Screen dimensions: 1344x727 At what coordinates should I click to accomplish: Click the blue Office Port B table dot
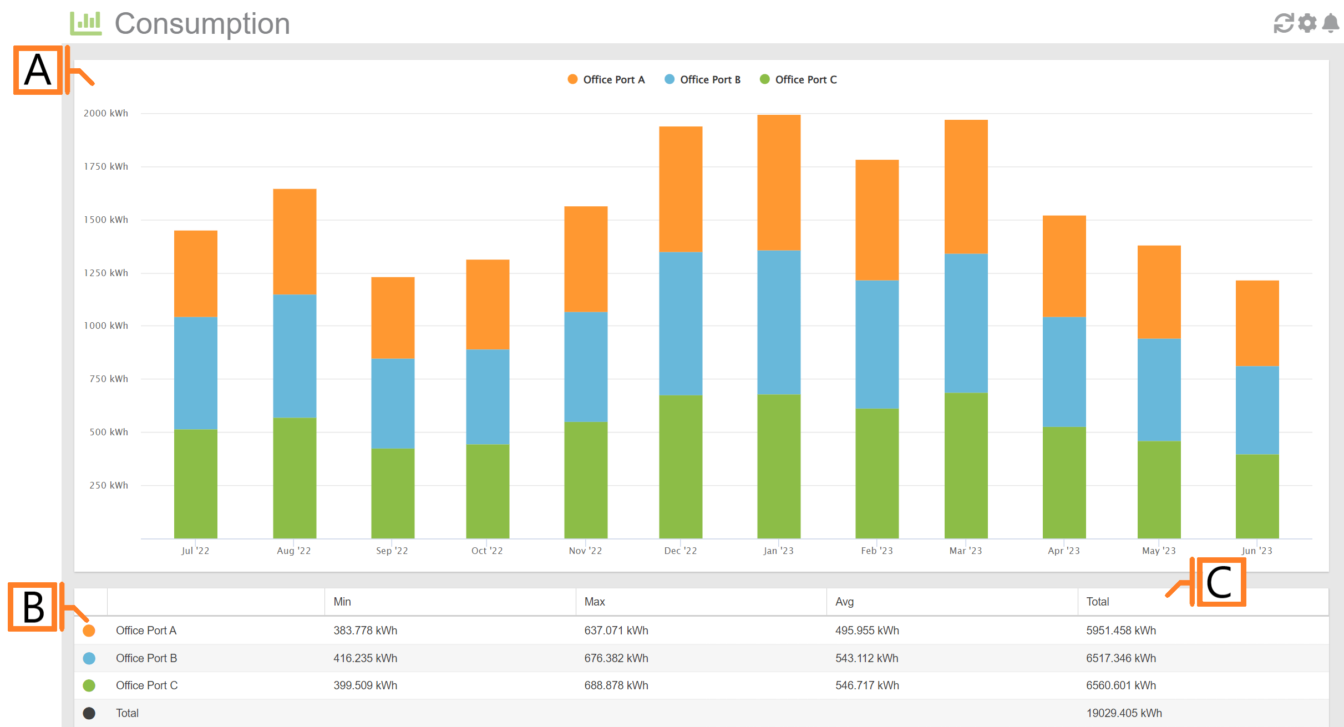pos(89,658)
